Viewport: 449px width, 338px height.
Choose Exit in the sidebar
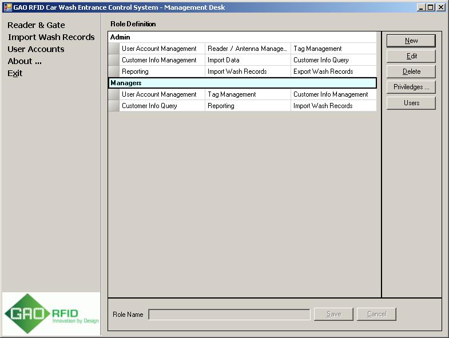pos(15,73)
